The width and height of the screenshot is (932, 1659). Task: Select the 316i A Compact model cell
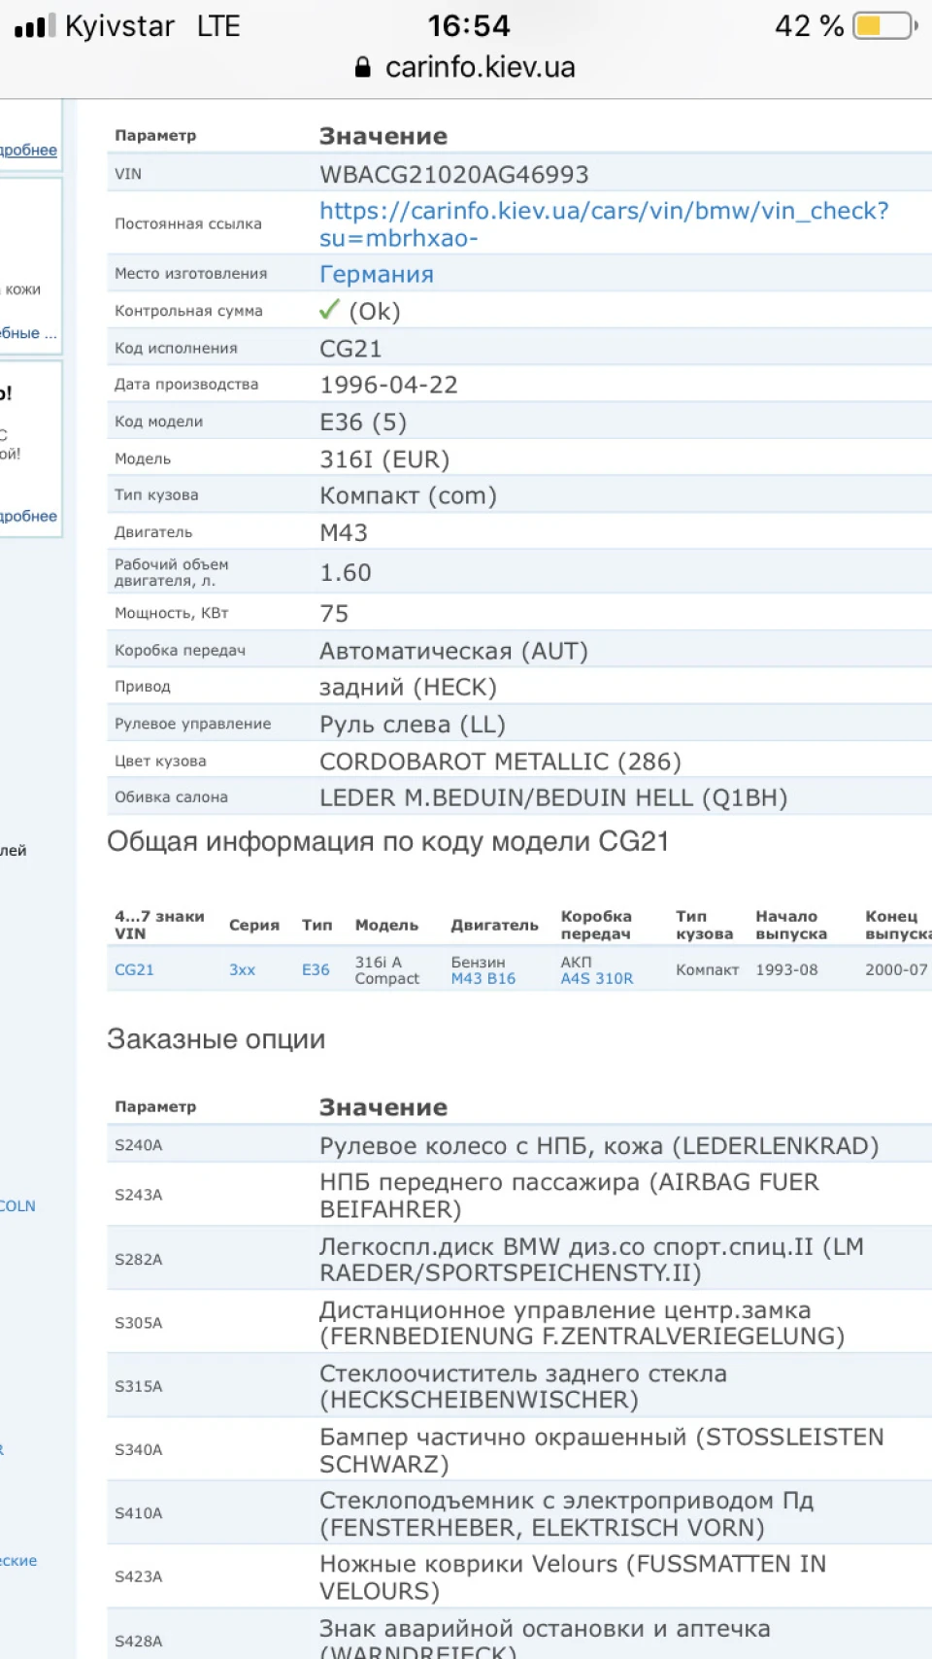(386, 970)
